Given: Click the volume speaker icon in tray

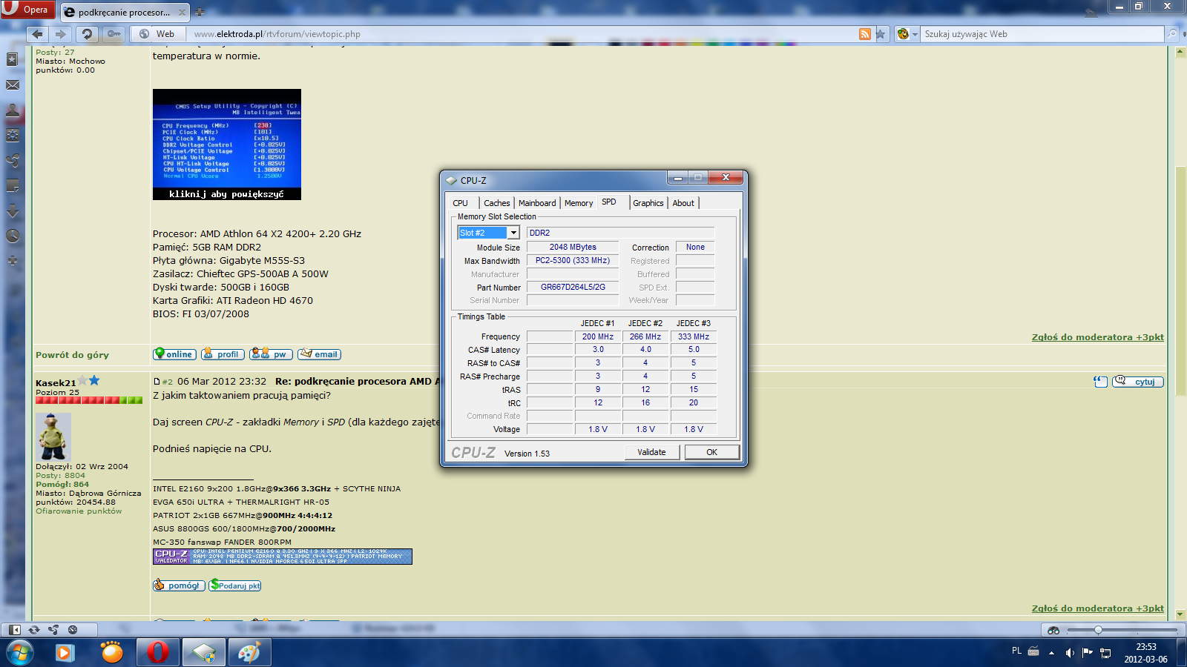Looking at the screenshot, I should pyautogui.click(x=1069, y=653).
